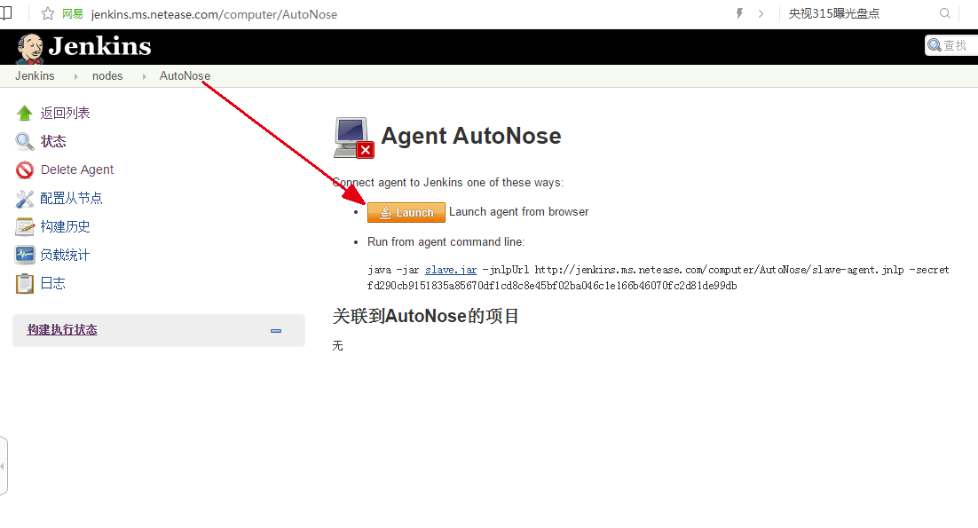Click the lightning bolt icon in browser bar
The image size is (978, 528).
tap(740, 13)
